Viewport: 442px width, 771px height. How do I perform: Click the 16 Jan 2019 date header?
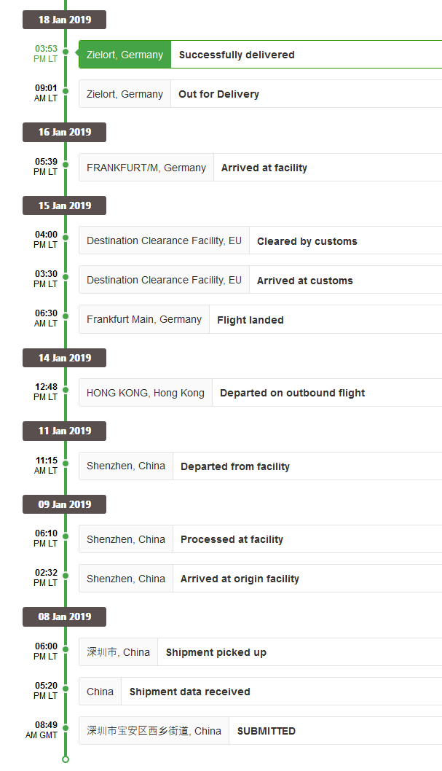[64, 132]
